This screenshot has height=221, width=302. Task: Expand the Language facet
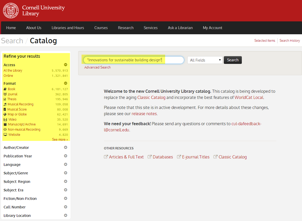coord(66,164)
